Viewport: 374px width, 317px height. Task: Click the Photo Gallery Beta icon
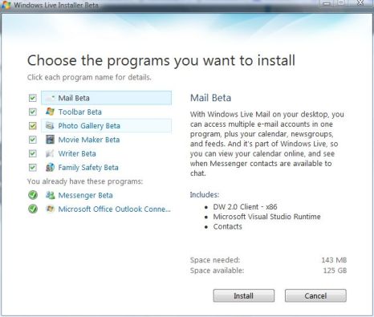click(50, 125)
